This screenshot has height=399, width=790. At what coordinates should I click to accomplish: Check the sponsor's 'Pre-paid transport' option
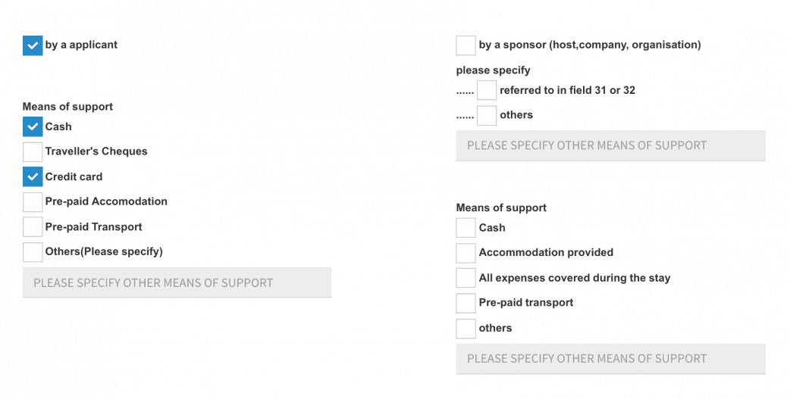point(466,303)
